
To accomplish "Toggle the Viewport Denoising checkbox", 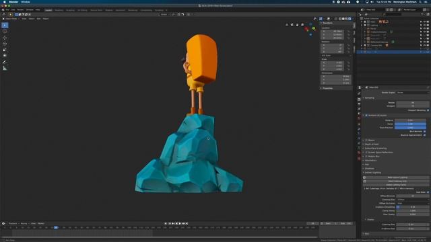I will coord(428,110).
